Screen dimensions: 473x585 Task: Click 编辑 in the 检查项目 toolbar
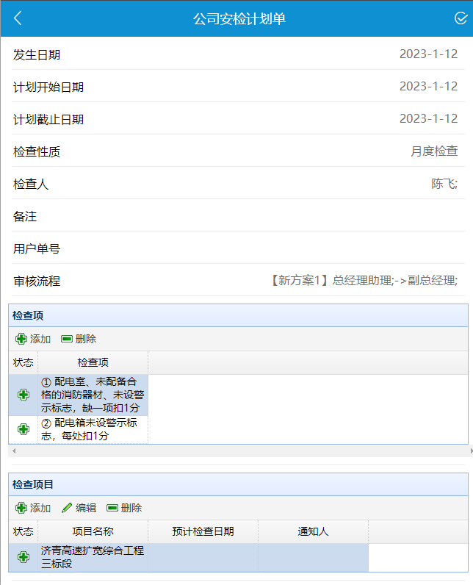(79, 508)
